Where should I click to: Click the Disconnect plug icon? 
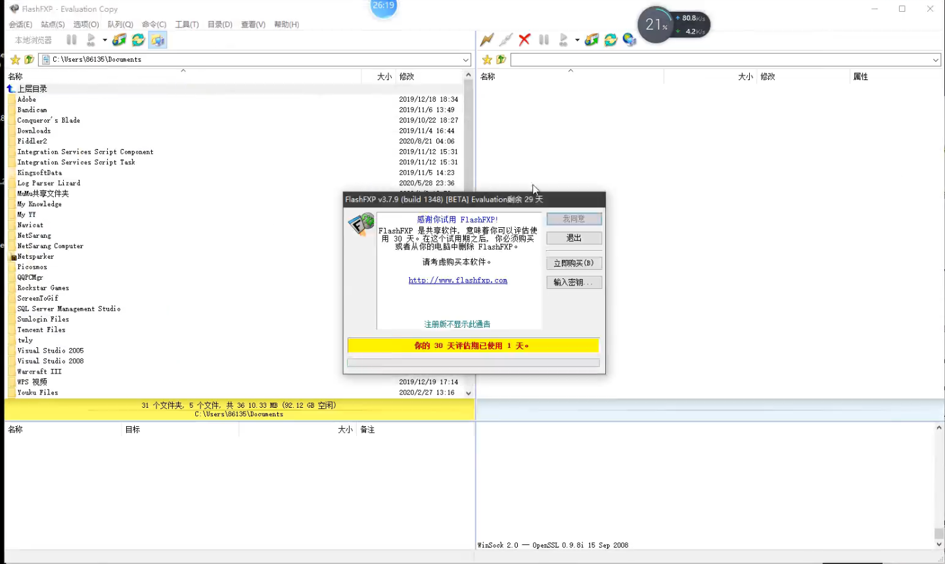tap(505, 40)
